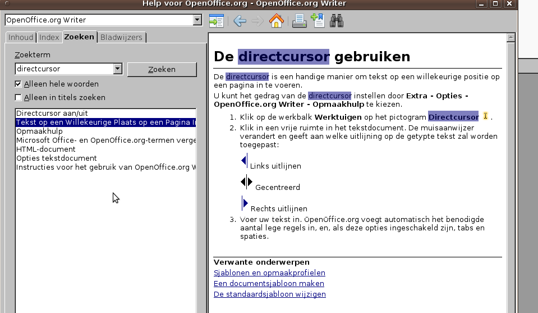Viewport: 538px width, 313px height.
Task: Add this page to bookmarks
Action: (x=318, y=21)
